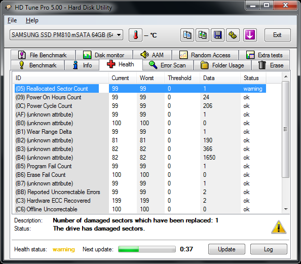Click the copy screenshot icon
Image resolution: width=301 pixels, height=264 pixels.
pos(202,35)
